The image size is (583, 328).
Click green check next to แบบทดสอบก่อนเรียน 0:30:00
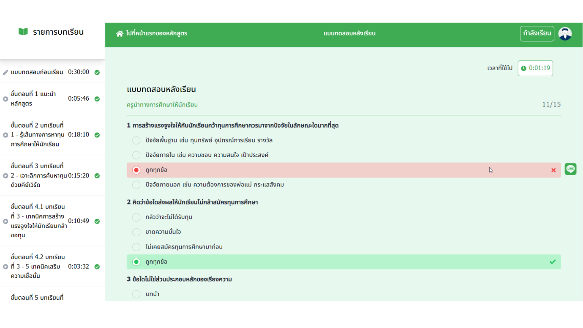pos(97,72)
